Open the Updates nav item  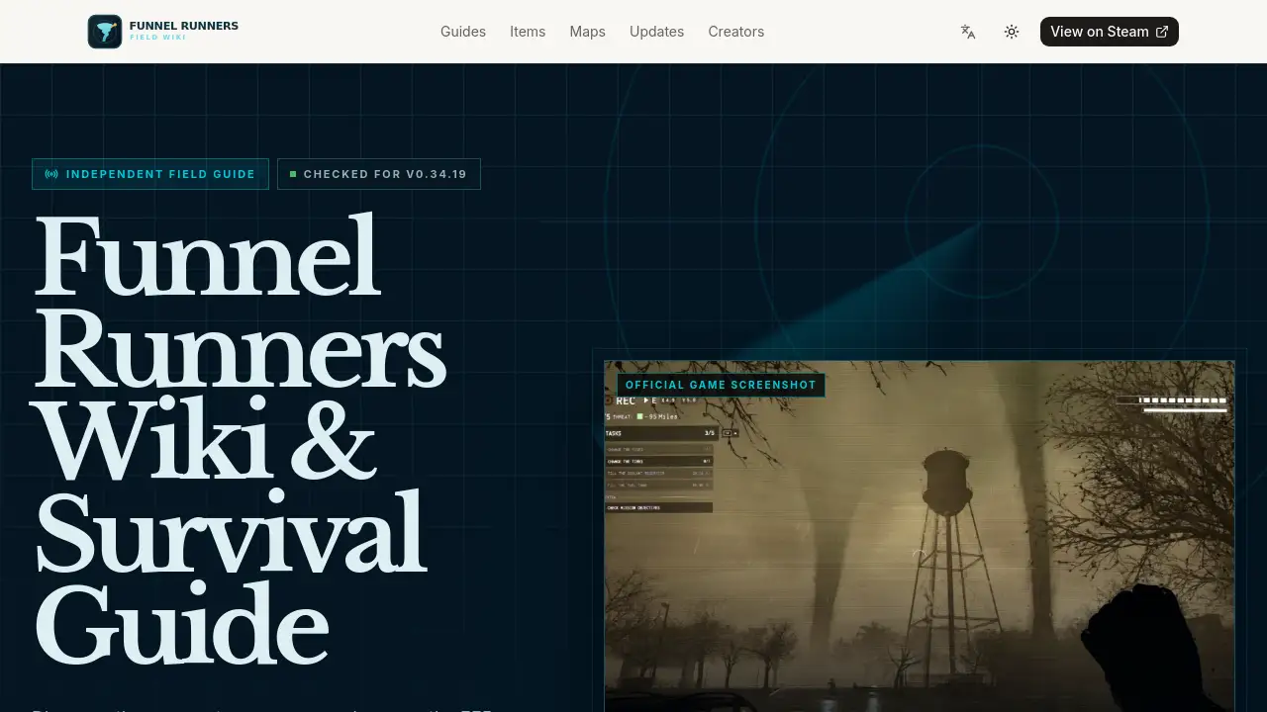click(657, 32)
